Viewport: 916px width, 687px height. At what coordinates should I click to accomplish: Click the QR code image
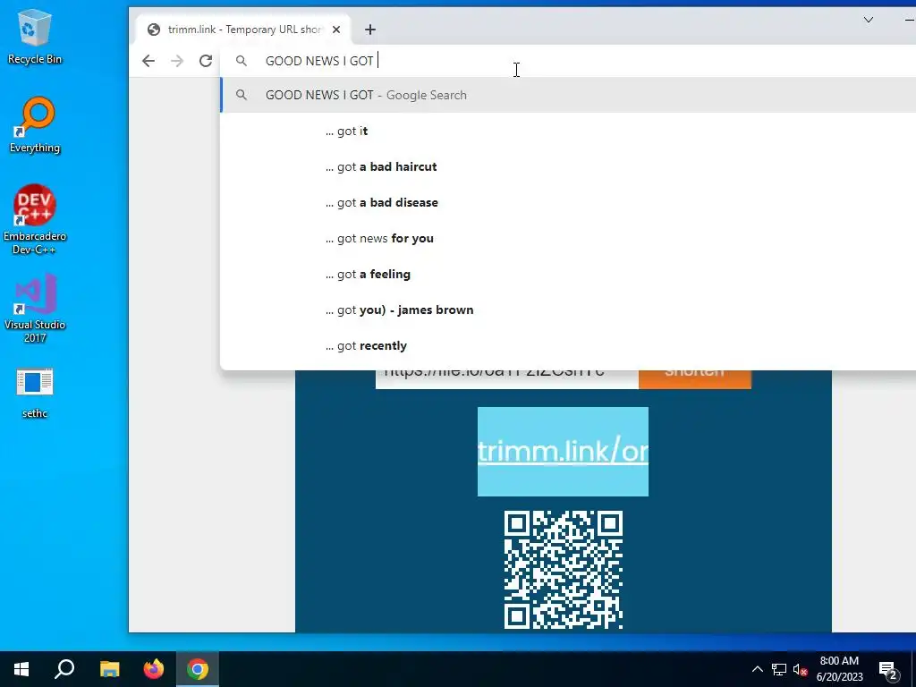point(564,570)
